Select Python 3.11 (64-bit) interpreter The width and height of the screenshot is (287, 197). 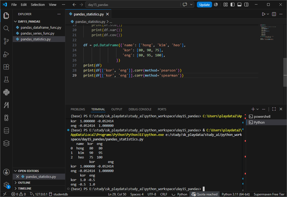tap(235, 194)
